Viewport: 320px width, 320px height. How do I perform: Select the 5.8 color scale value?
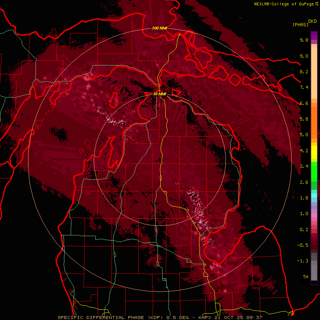pos(304,119)
